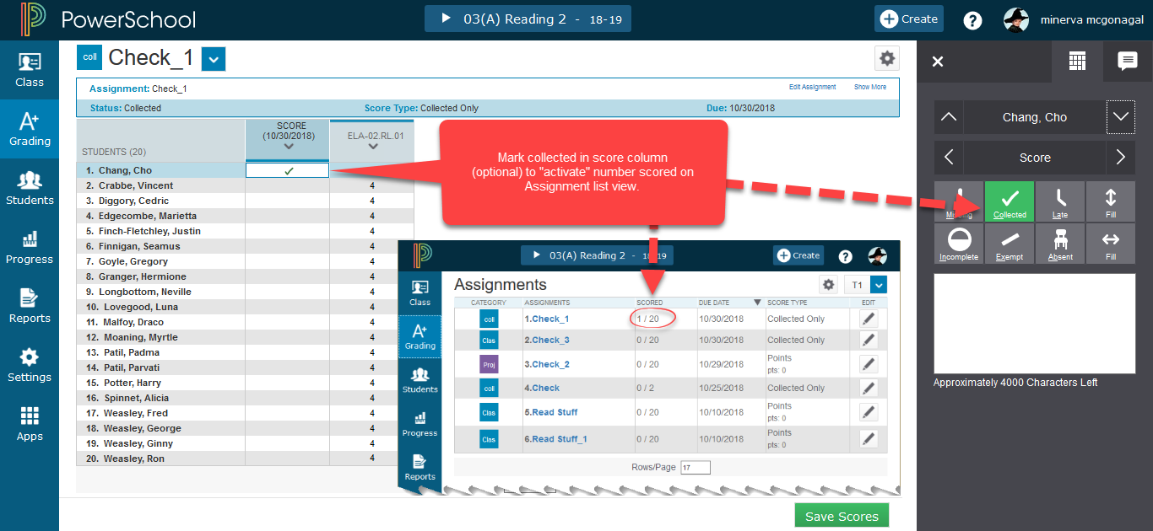
Task: Open the Check_1 gear settings icon
Action: coord(887,58)
